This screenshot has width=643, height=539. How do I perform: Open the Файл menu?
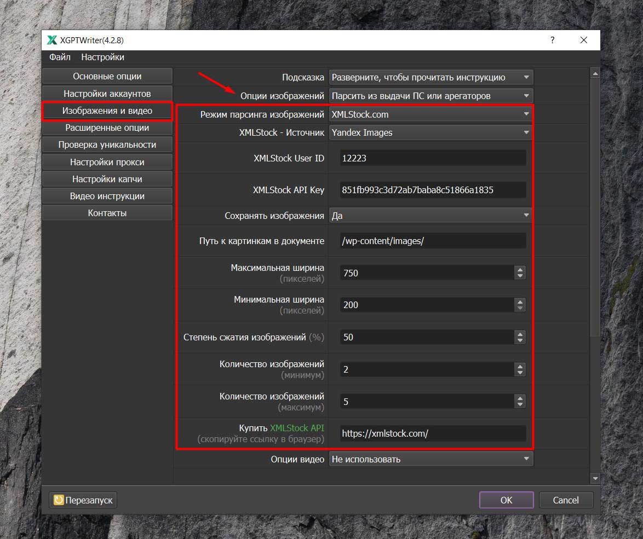pyautogui.click(x=60, y=57)
